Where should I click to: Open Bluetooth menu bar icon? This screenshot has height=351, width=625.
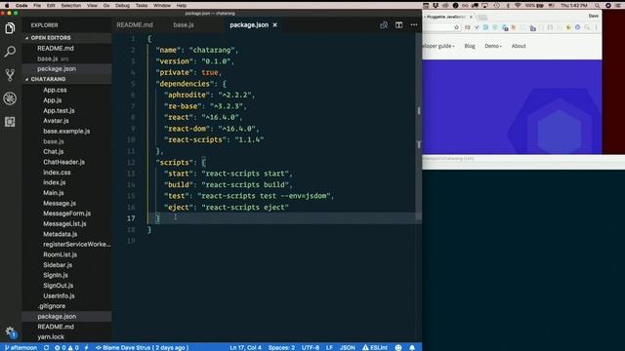[x=508, y=6]
